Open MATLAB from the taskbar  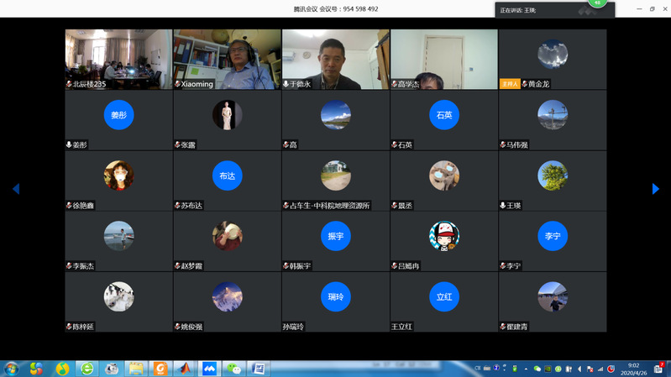click(x=185, y=369)
